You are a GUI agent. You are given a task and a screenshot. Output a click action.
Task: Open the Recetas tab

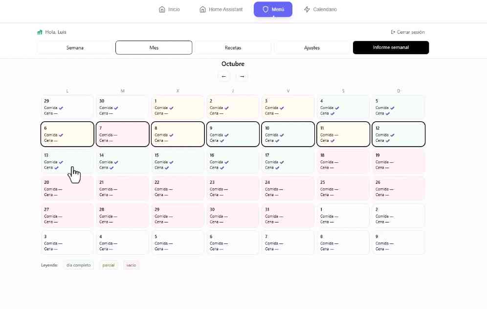pos(233,47)
